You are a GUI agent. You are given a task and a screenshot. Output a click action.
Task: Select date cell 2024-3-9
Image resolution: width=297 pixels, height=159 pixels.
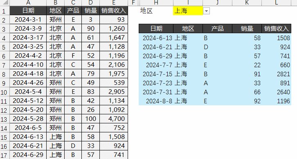[28, 29]
